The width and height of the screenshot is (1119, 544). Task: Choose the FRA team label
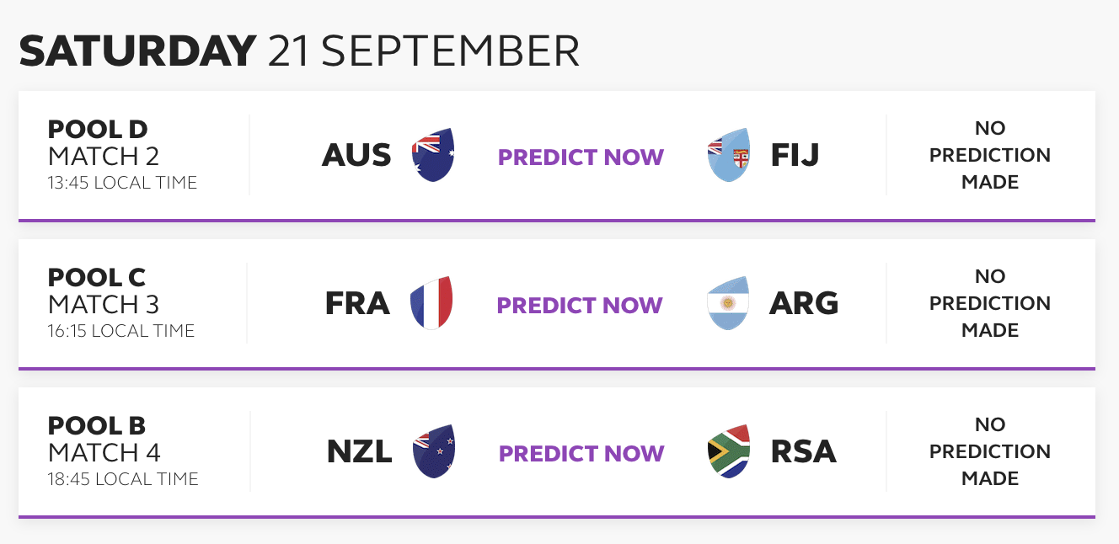tap(357, 304)
